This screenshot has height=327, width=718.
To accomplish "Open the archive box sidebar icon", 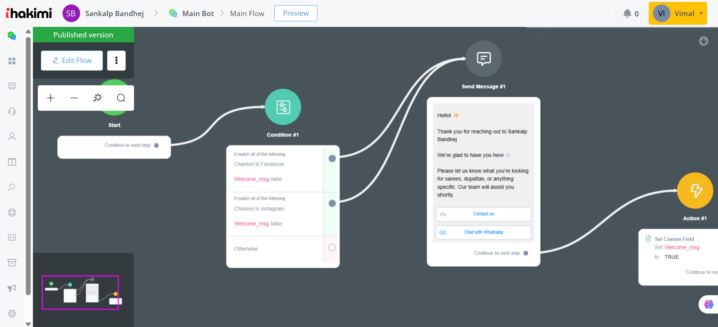I will pos(12,263).
